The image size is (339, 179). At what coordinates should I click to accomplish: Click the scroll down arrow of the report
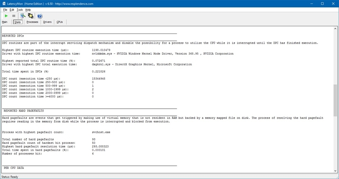point(335,171)
